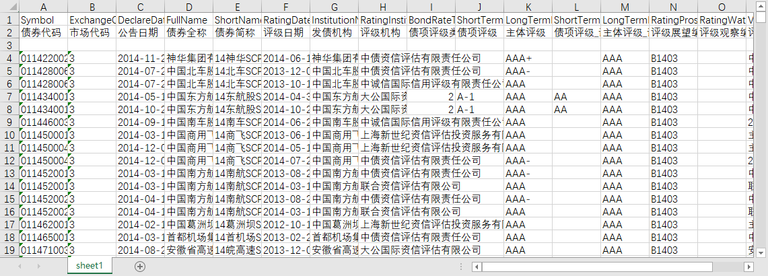Click cell "011422002" in column A
The width and height of the screenshot is (768, 276).
point(44,58)
